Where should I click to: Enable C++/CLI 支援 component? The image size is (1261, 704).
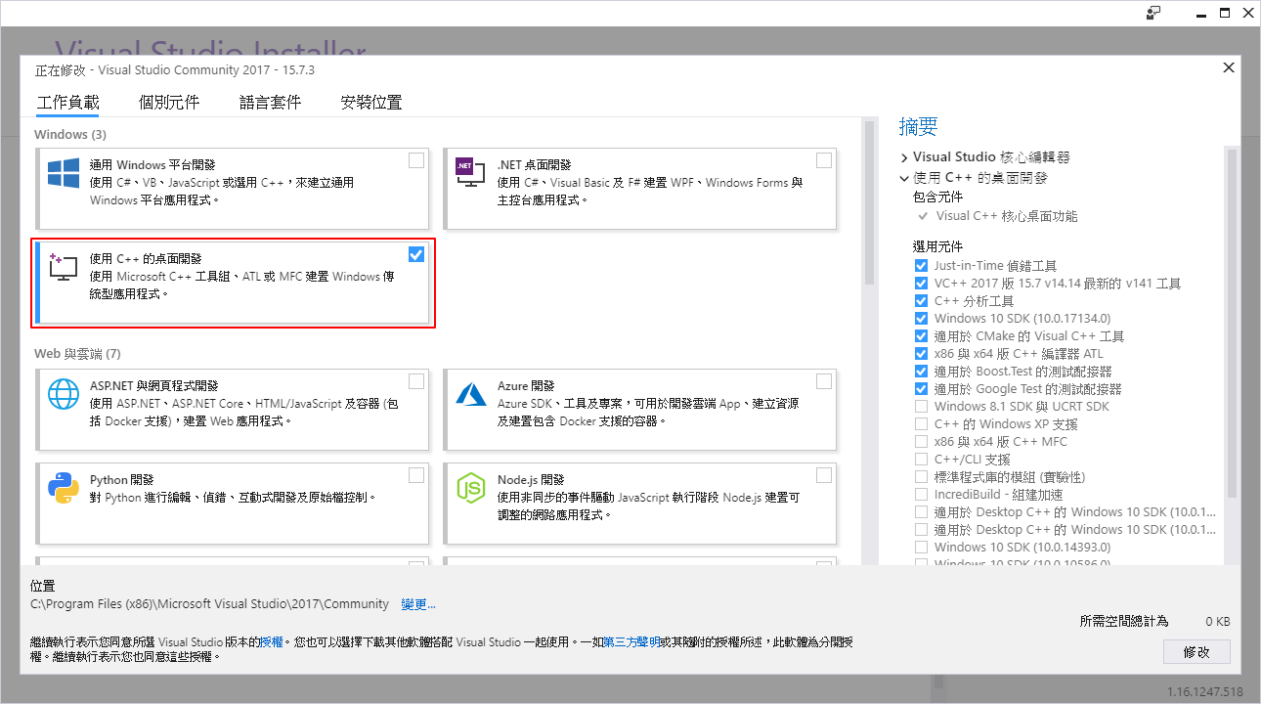pos(921,460)
